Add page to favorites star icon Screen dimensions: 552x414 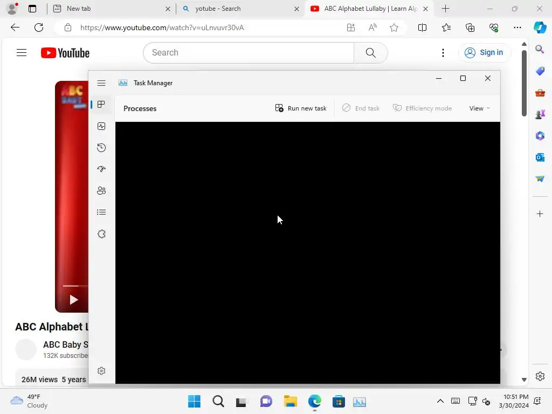pos(394,27)
